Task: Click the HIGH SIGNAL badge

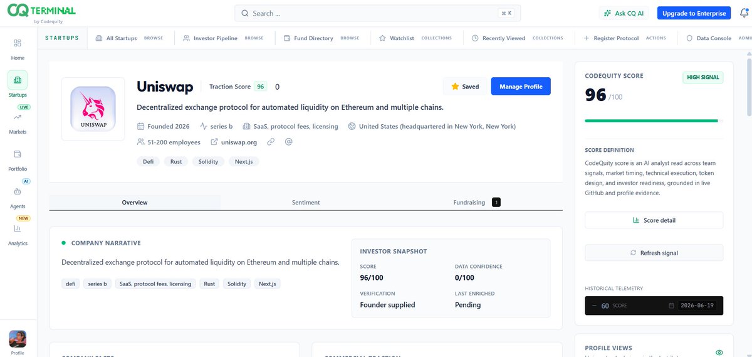Action: click(702, 77)
